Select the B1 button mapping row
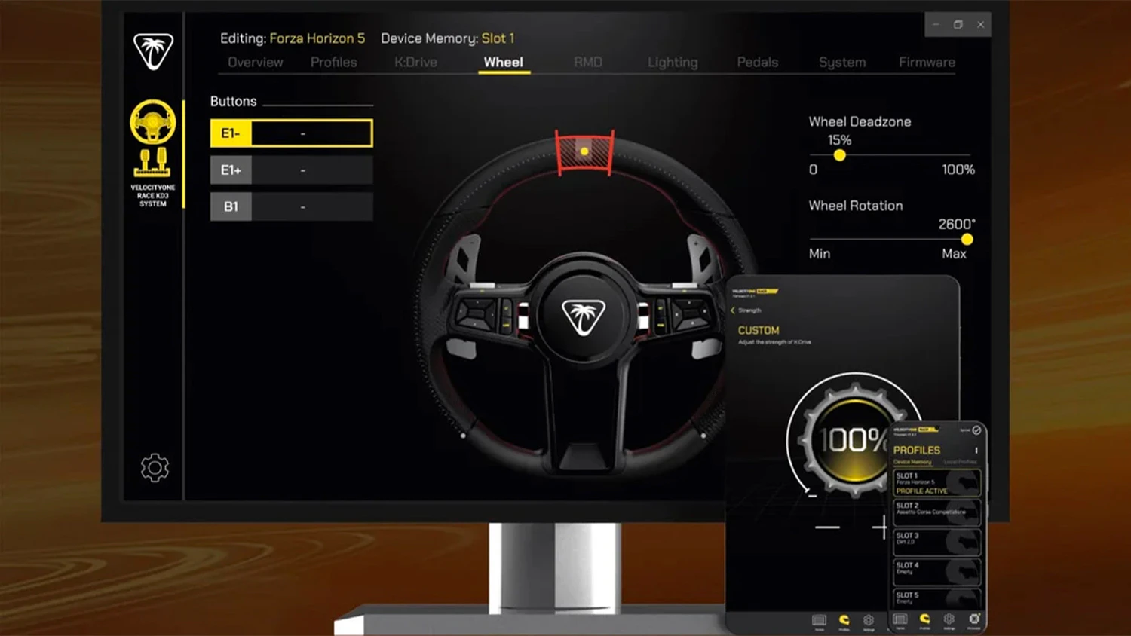The width and height of the screenshot is (1131, 636). [x=291, y=206]
